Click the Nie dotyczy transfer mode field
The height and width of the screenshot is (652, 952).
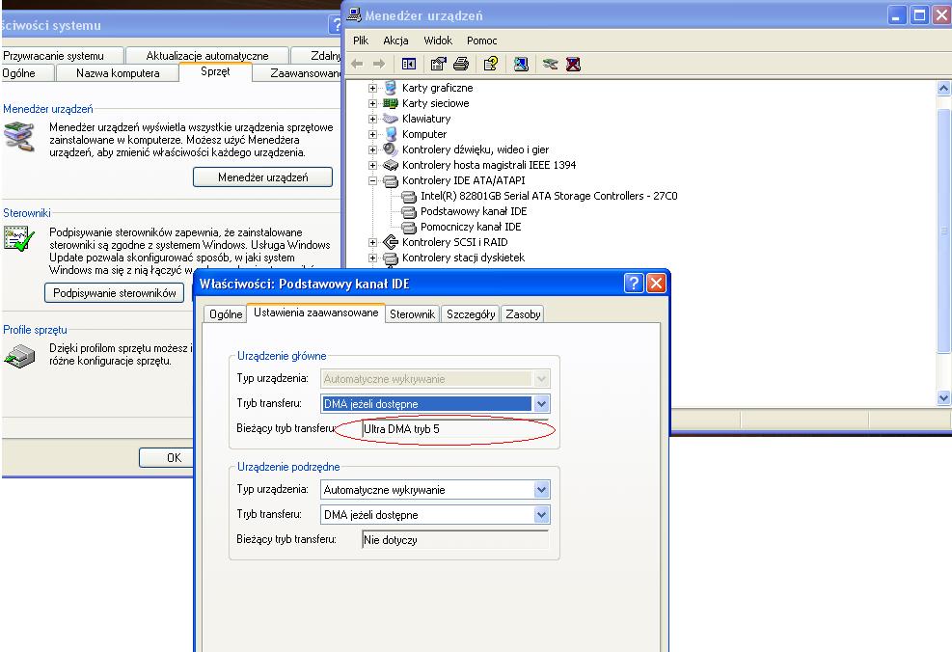454,540
